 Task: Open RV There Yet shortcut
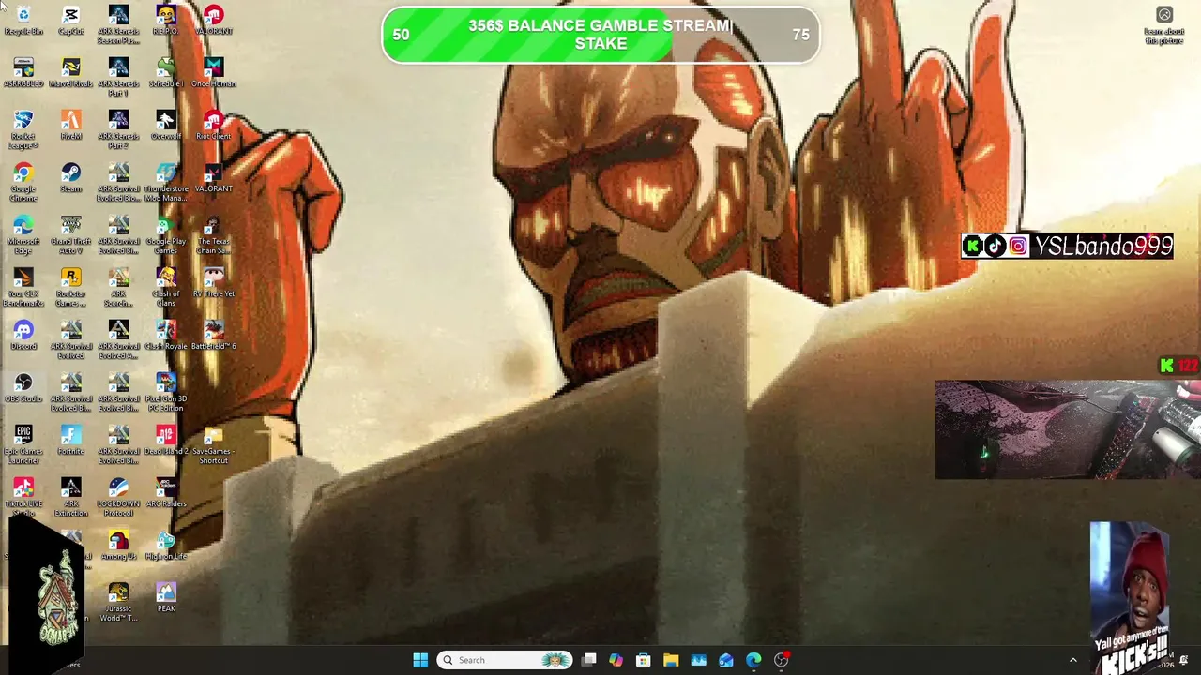(214, 283)
